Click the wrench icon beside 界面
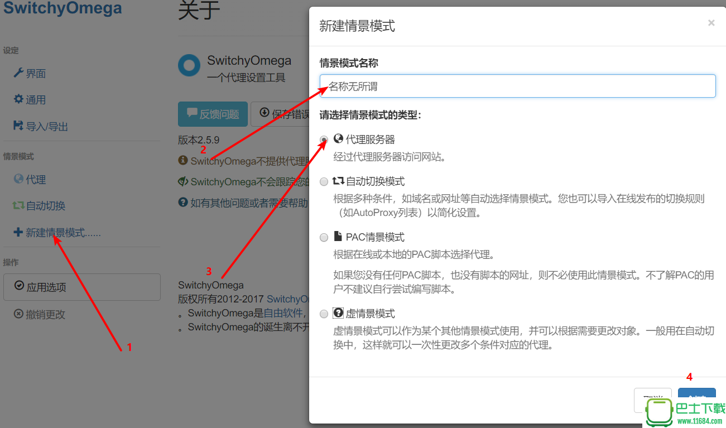The image size is (726, 428). tap(18, 73)
